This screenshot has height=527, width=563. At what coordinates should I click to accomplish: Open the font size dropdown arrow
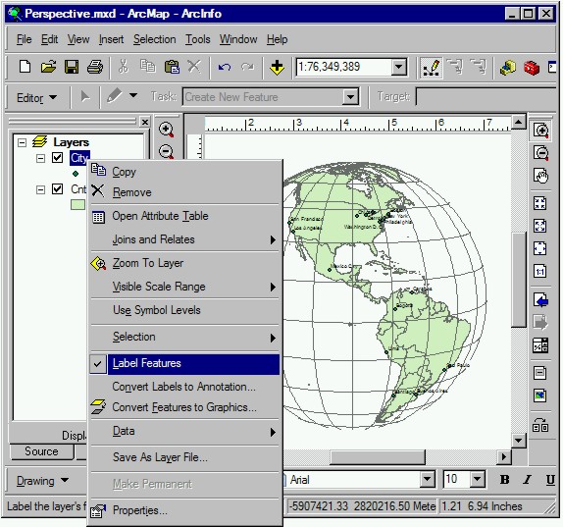pos(478,479)
